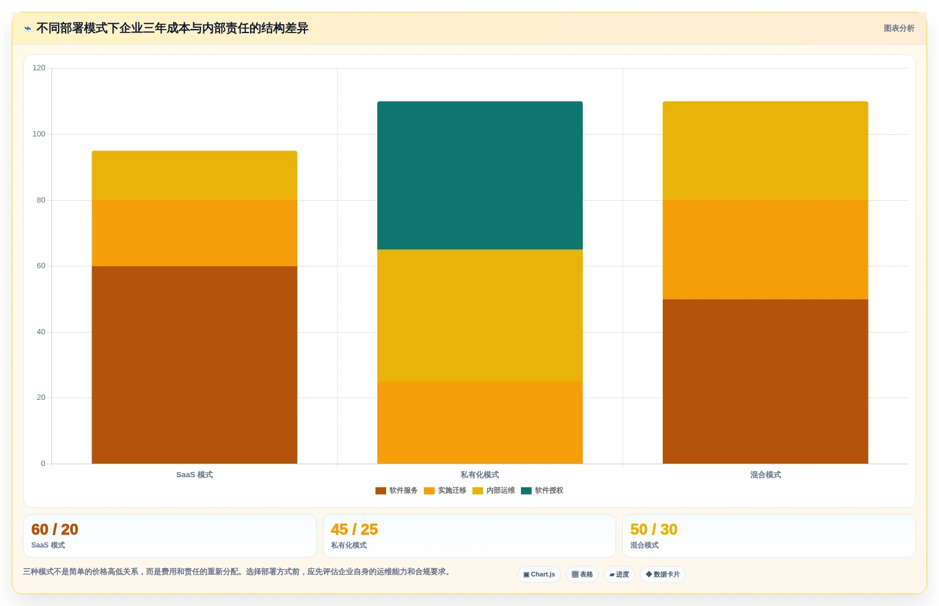This screenshot has width=939, height=606.
Task: Click the orange bottom segment of 私有化模式 bar
Action: [x=480, y=422]
